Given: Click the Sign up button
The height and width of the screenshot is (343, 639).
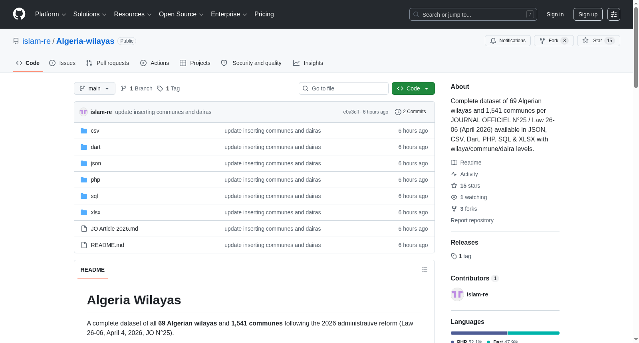Looking at the screenshot, I should click(x=588, y=14).
